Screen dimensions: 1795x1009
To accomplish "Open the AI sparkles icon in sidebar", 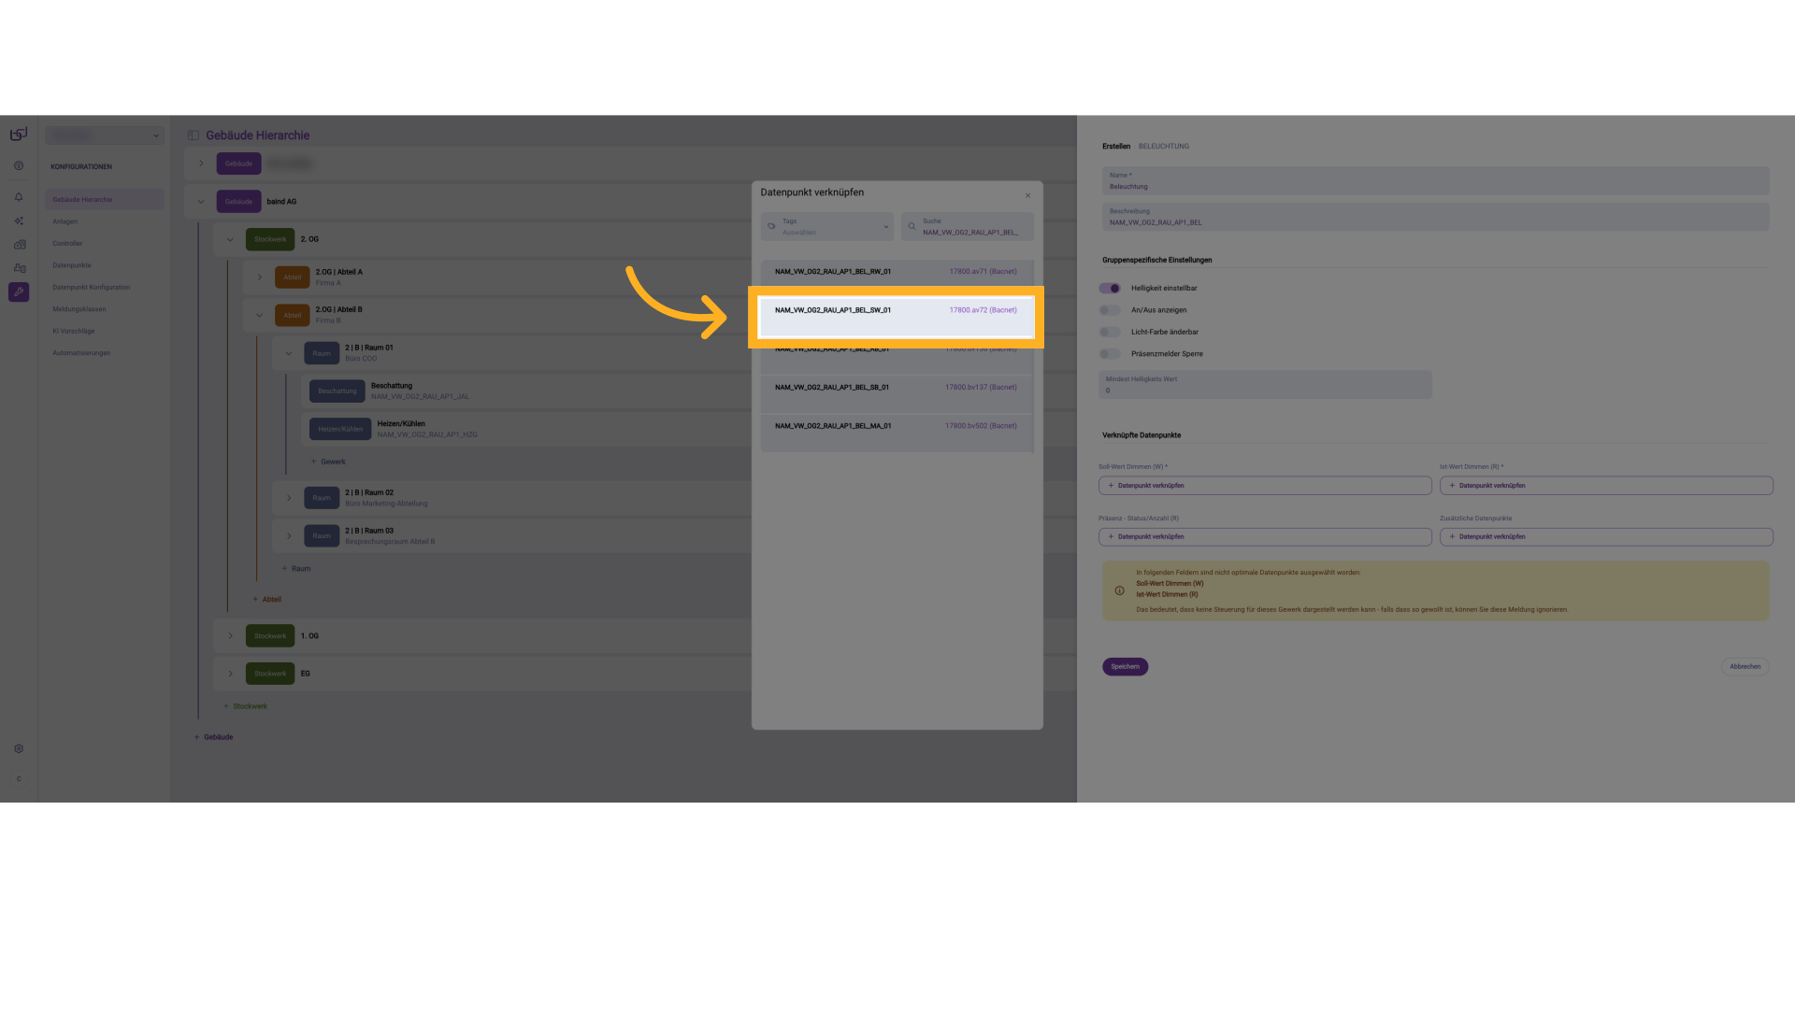I will [x=19, y=221].
